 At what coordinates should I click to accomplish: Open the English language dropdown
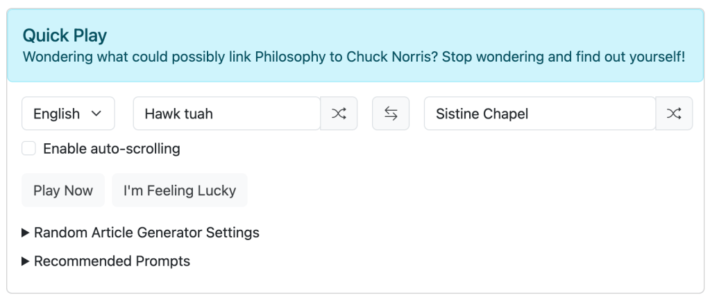pos(68,114)
